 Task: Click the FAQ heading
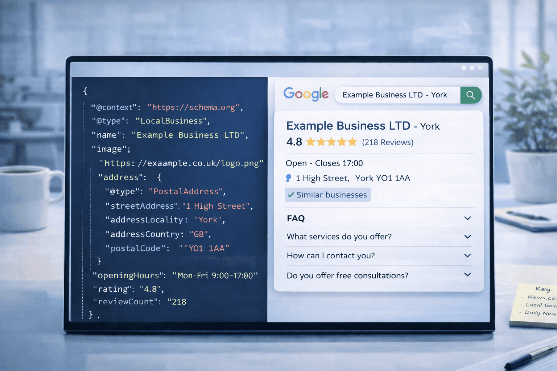click(x=296, y=218)
